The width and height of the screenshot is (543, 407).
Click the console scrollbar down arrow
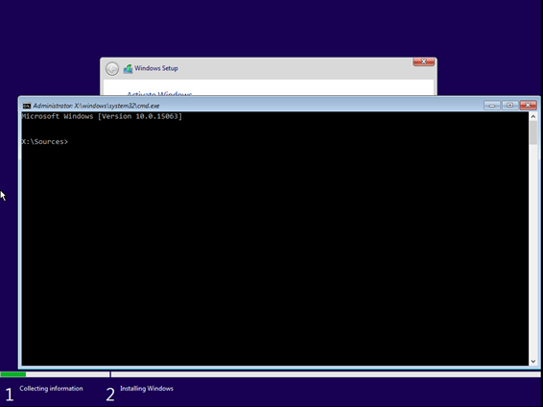point(533,361)
